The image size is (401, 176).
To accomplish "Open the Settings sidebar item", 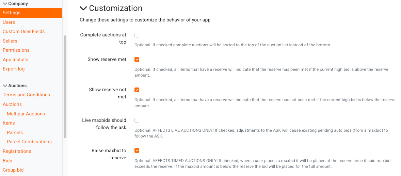I will coord(12,13).
